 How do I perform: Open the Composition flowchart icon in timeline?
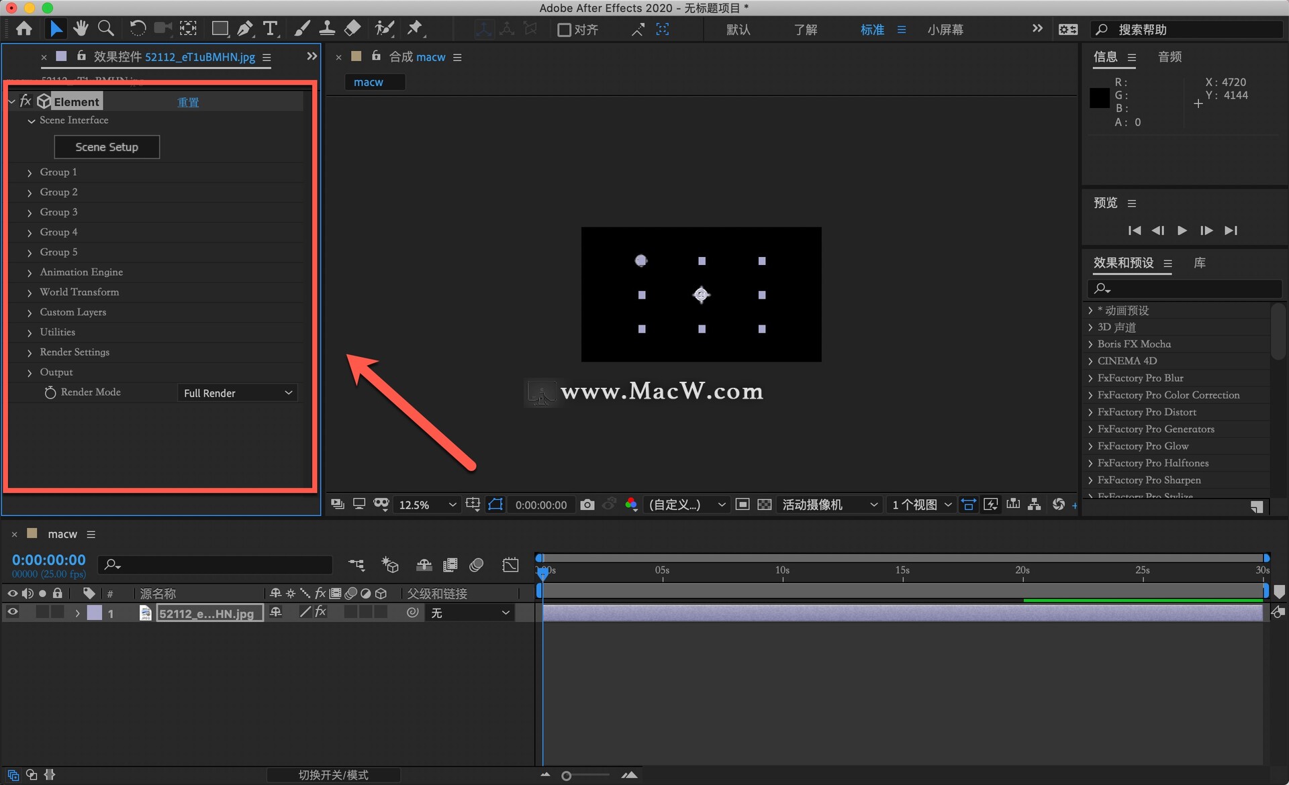click(356, 565)
